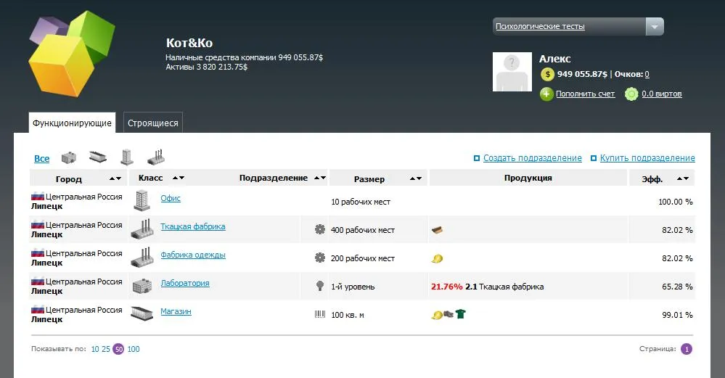Switch to the Строящиеся tab
Screen dimensions: 725x378
click(152, 123)
